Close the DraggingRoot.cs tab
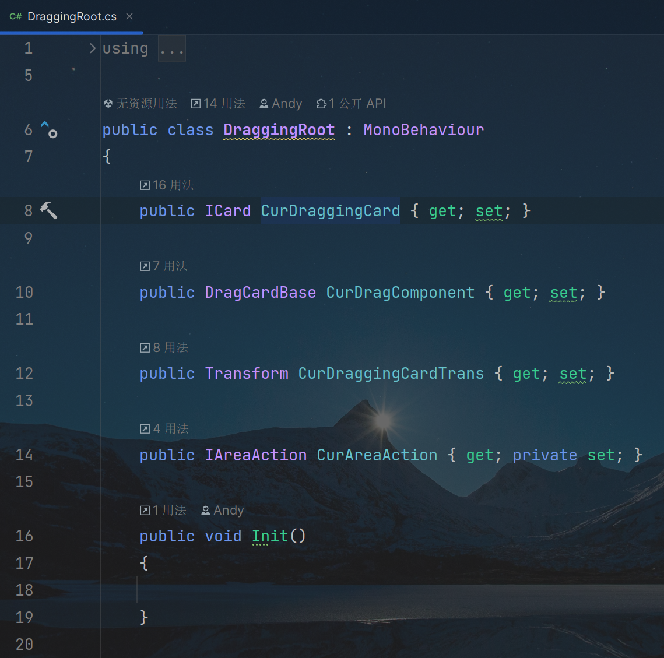 tap(129, 16)
